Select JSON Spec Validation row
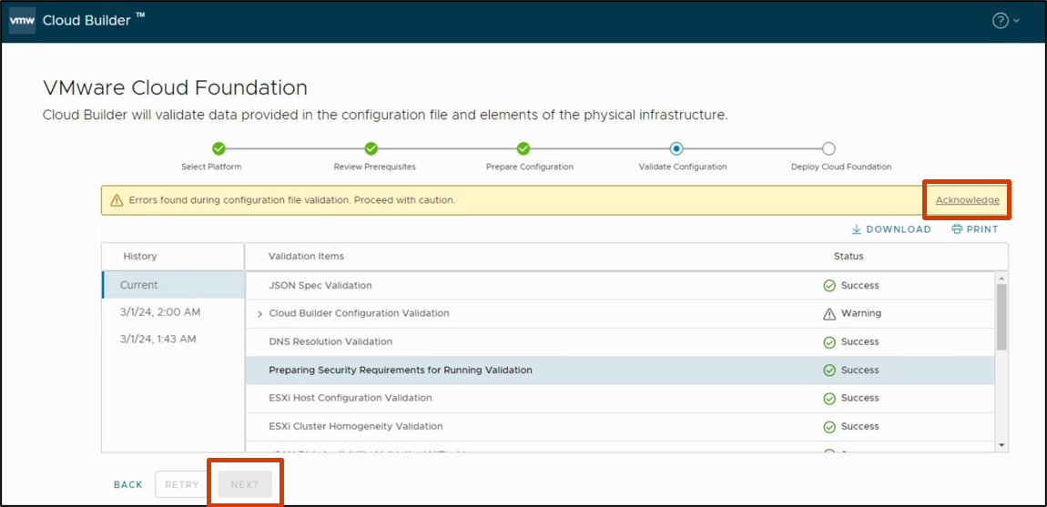This screenshot has width=1047, height=507. pos(621,285)
